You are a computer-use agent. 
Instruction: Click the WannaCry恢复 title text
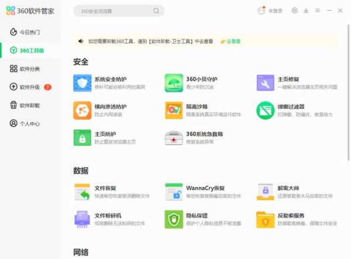pyautogui.click(x=205, y=188)
